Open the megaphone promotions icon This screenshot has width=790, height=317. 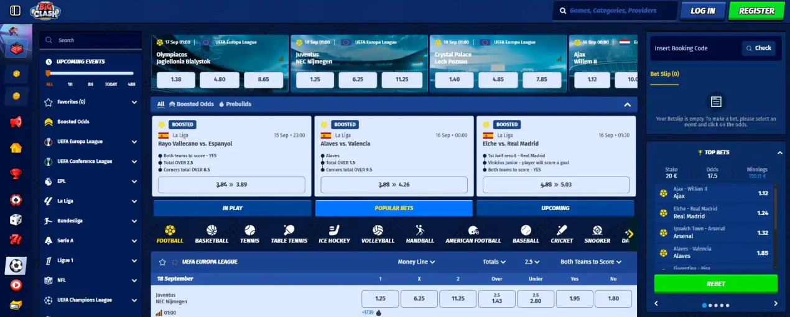(16, 122)
